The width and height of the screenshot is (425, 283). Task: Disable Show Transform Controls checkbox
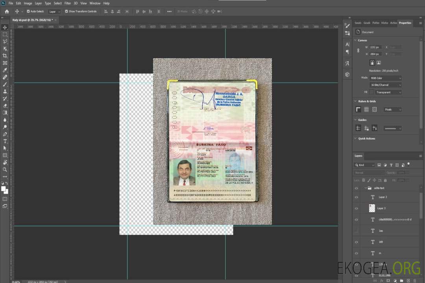point(67,11)
